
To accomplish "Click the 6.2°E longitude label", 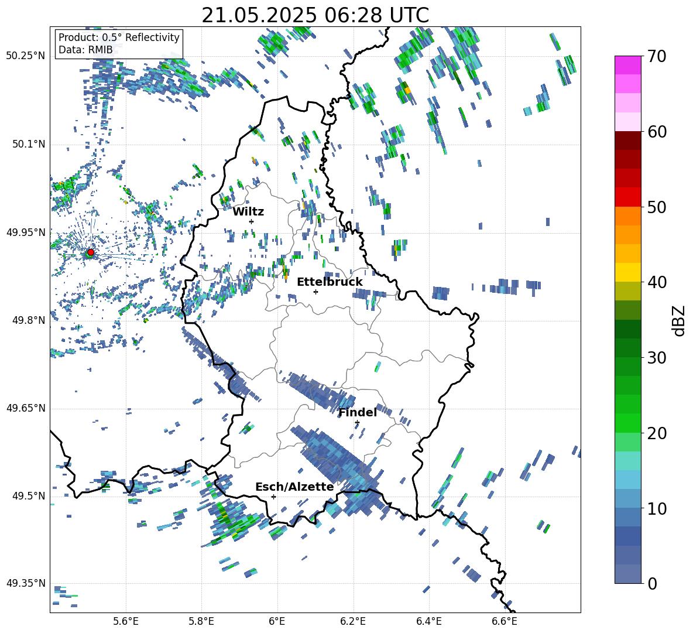I will coord(353,621).
